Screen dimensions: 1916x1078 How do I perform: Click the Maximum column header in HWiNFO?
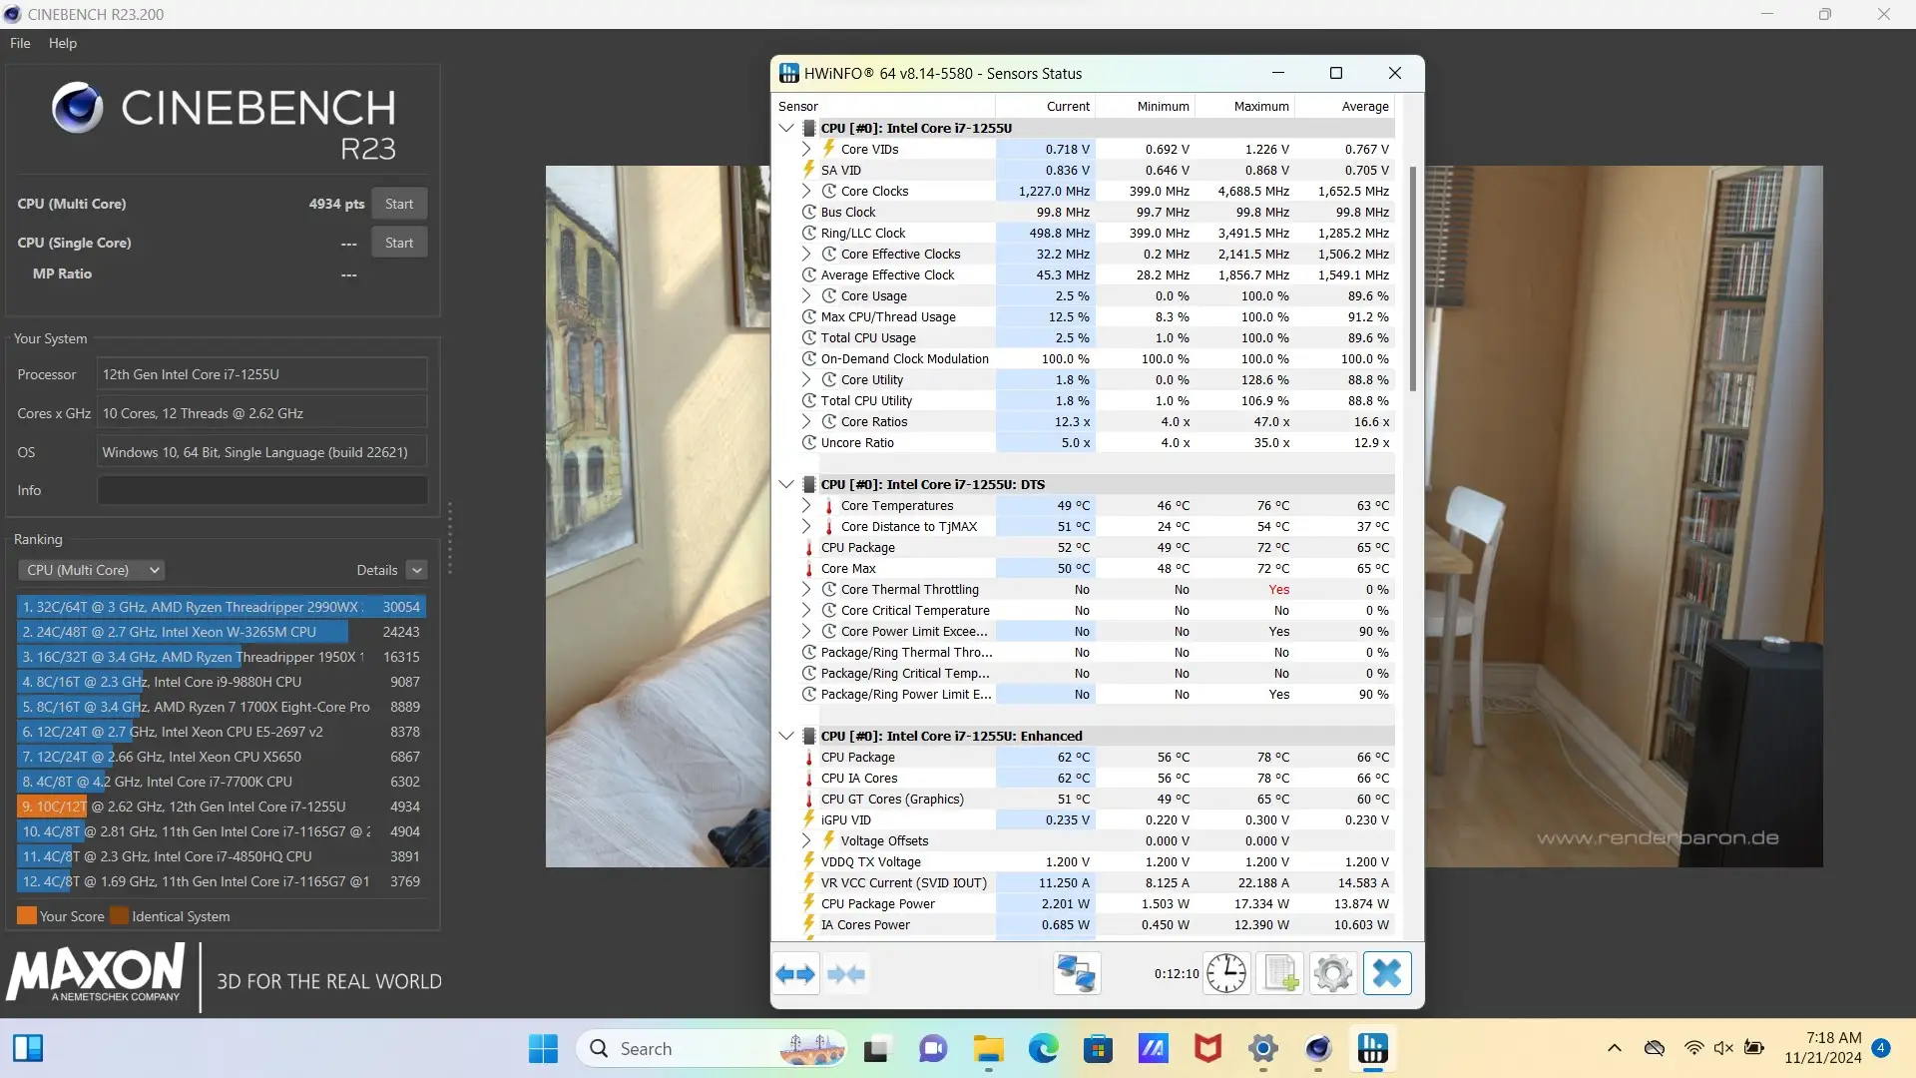pos(1244,106)
